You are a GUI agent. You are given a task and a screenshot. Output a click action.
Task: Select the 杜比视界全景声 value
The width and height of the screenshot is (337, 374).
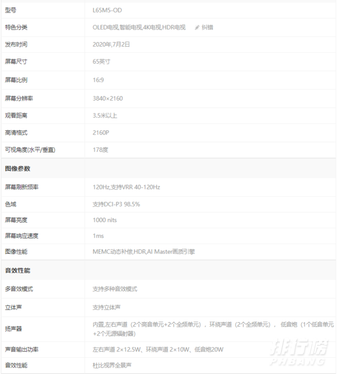(x=112, y=365)
